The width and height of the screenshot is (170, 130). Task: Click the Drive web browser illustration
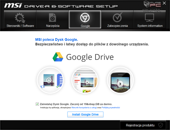pos(85,80)
